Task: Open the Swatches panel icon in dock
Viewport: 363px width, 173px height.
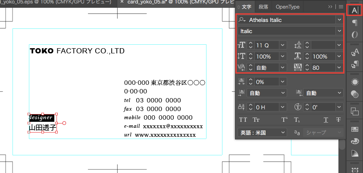Action: click(x=355, y=129)
